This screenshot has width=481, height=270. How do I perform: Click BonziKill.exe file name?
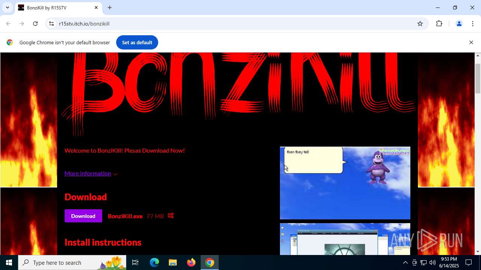click(x=125, y=216)
